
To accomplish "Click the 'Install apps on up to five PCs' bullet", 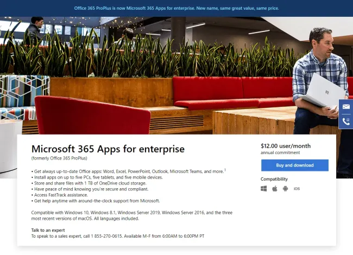I will tap(97, 177).
